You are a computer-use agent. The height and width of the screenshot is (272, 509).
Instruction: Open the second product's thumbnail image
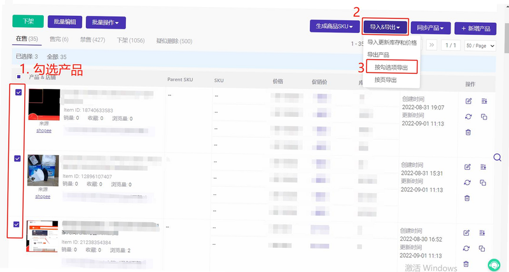click(43, 170)
